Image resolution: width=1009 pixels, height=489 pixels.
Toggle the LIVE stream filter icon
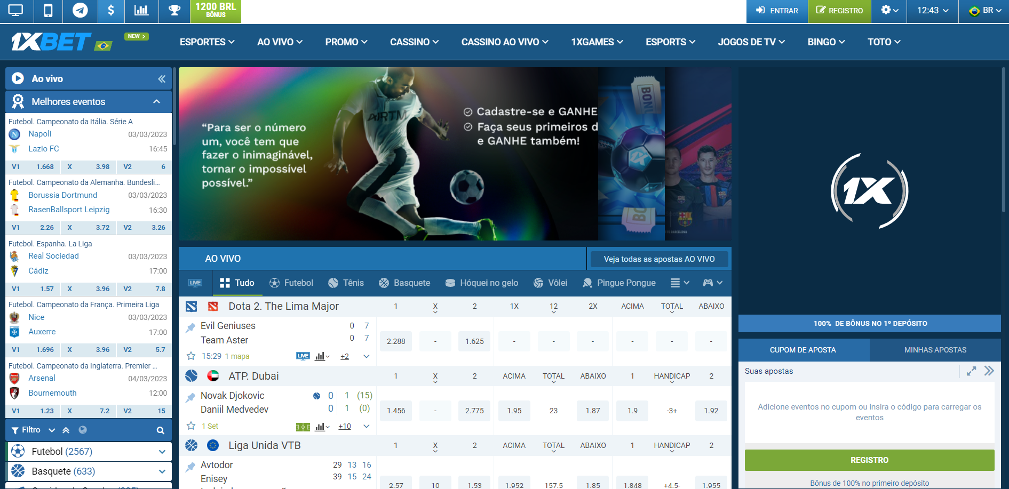(195, 283)
